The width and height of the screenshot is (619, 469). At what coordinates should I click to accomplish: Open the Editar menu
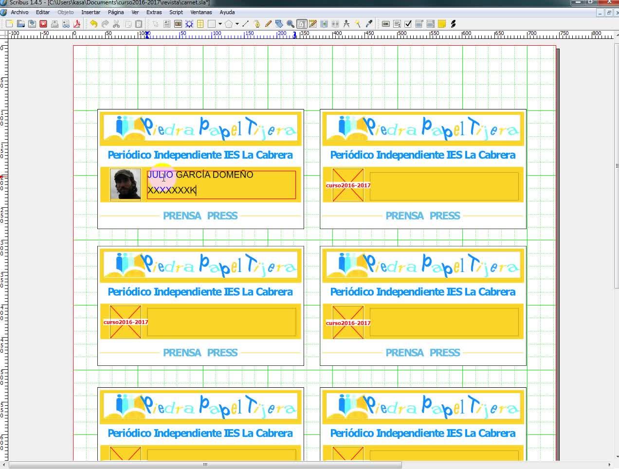tap(43, 12)
